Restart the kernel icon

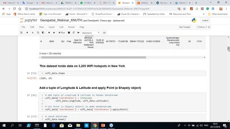74,33
